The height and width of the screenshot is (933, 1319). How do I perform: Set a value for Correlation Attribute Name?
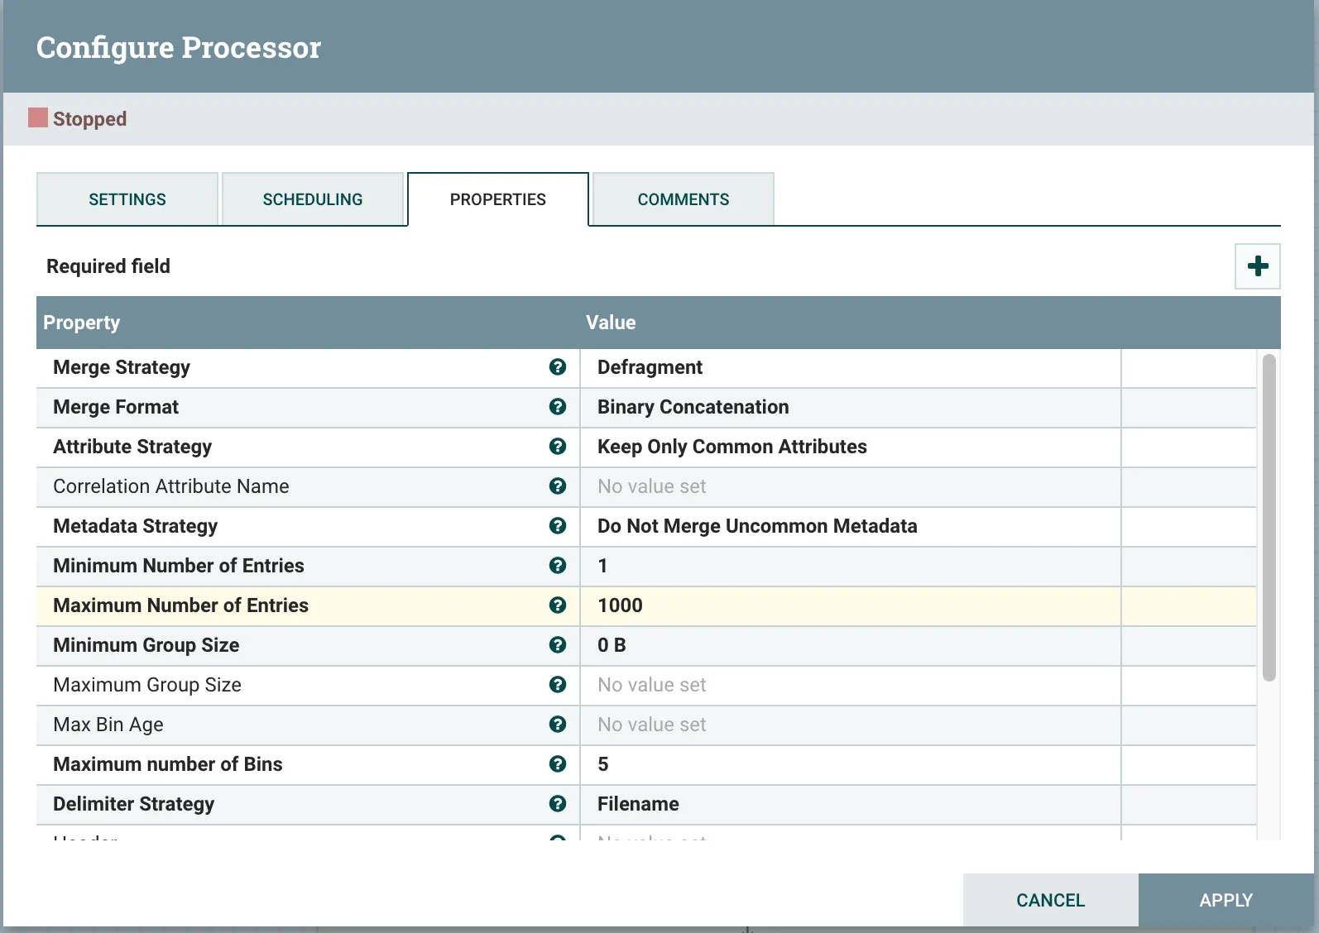851,486
